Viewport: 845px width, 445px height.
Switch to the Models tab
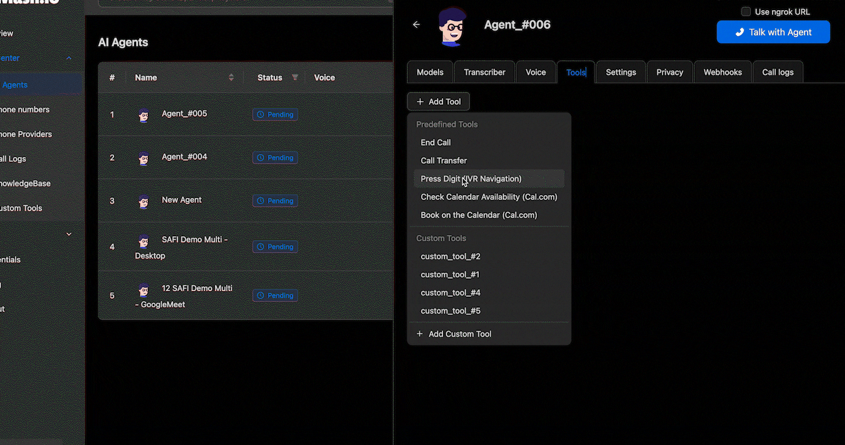point(430,72)
